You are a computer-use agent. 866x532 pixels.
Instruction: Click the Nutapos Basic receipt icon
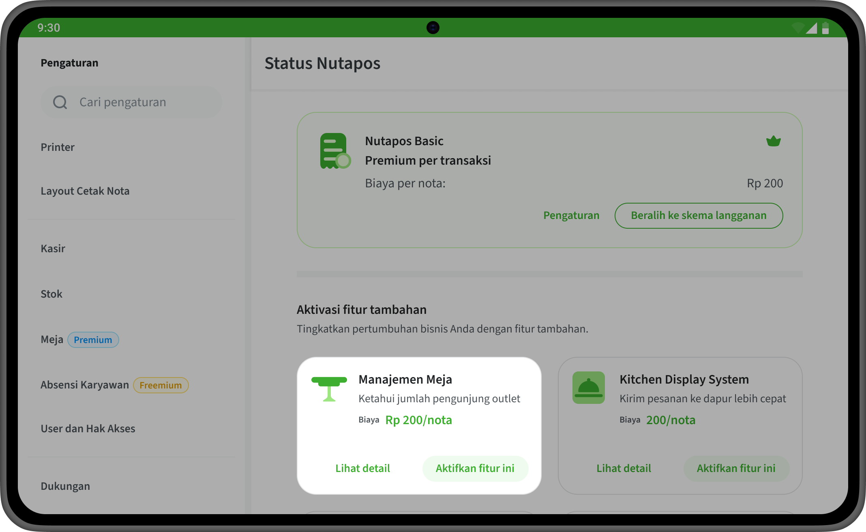pyautogui.click(x=335, y=151)
